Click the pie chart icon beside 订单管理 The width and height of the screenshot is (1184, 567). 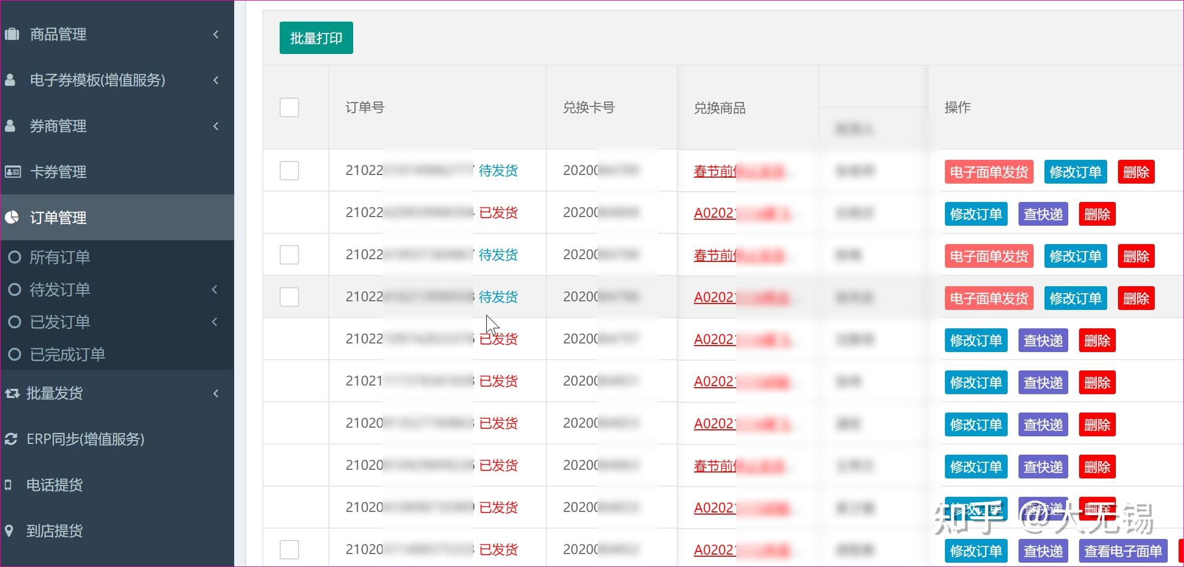point(12,218)
